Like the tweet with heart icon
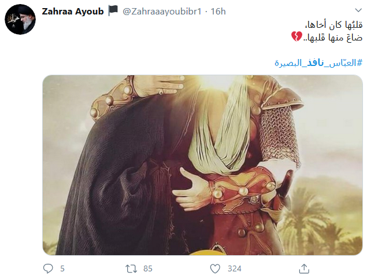 pos(215,268)
